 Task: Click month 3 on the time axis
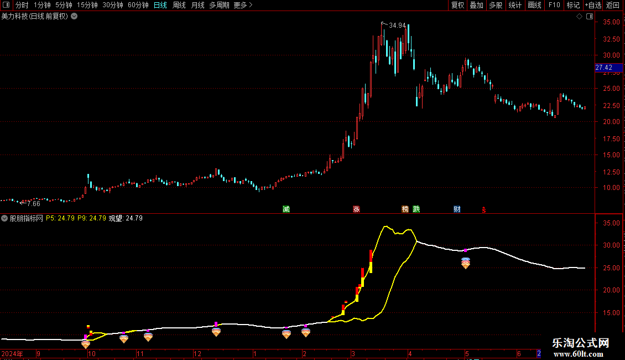(353, 353)
